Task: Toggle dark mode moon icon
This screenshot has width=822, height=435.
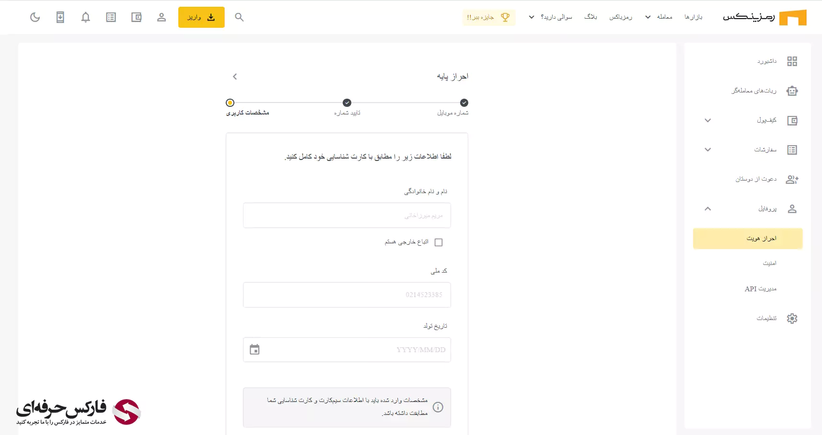Action: (x=35, y=17)
